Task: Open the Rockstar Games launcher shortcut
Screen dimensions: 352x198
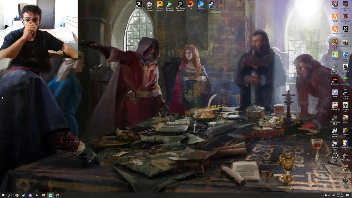Action: 160,6
